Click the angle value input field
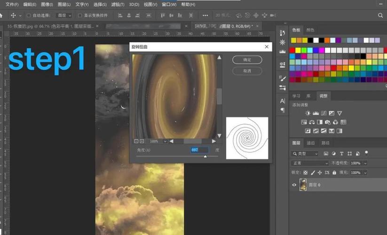 199,150
